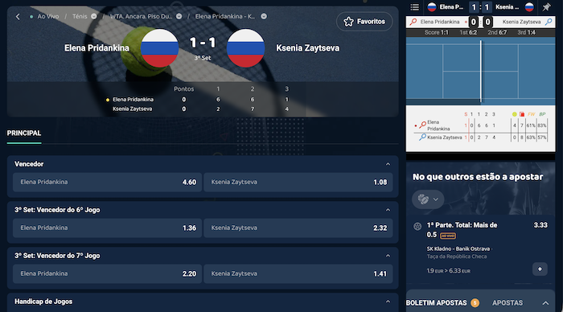Click the 1ª Parte. Total: Mais de 0.5 bet
The image size is (563, 312).
click(462, 230)
